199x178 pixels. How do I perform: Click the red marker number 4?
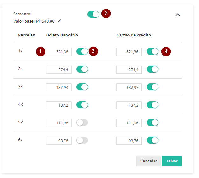coord(166,52)
